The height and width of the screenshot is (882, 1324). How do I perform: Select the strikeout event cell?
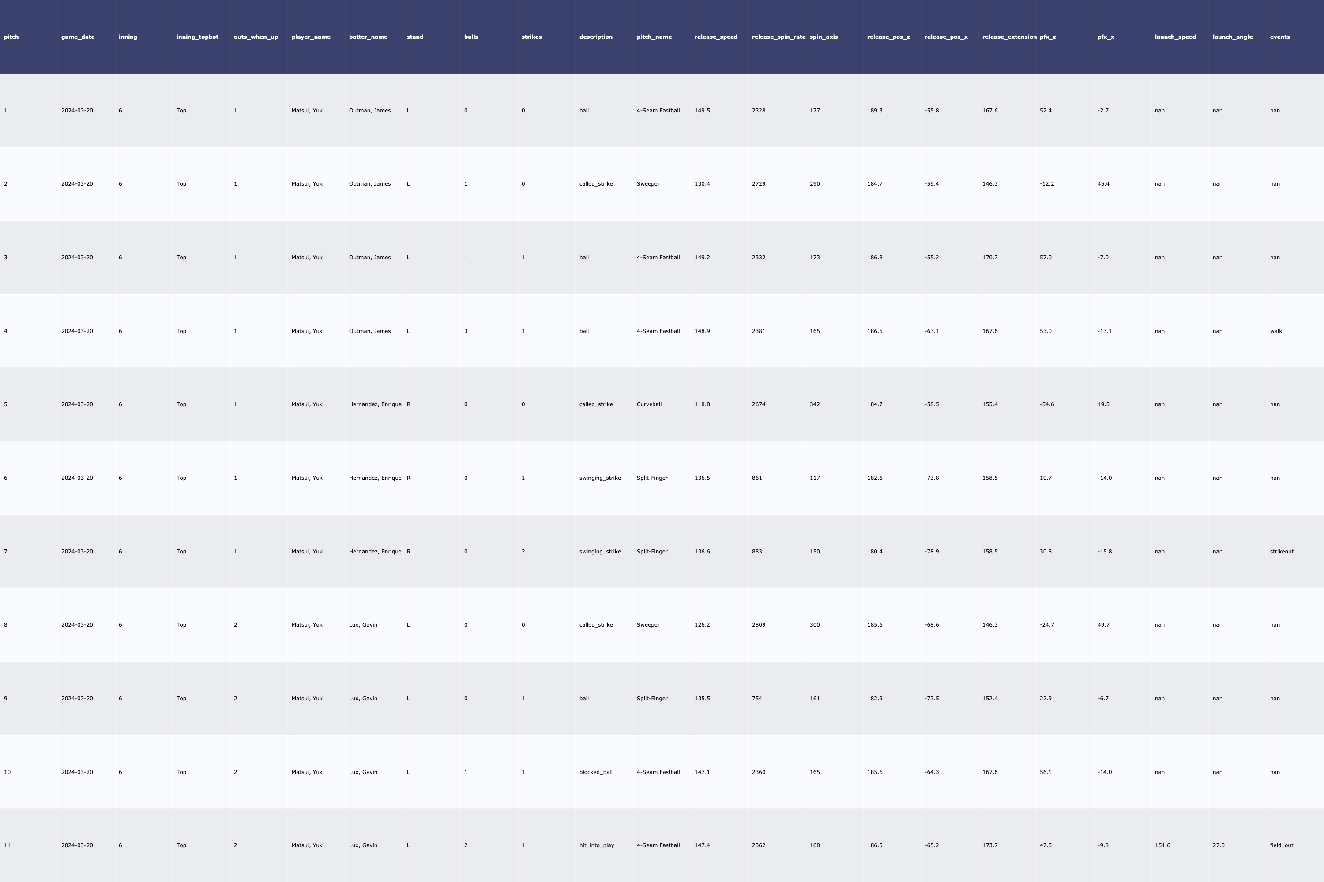(1281, 552)
